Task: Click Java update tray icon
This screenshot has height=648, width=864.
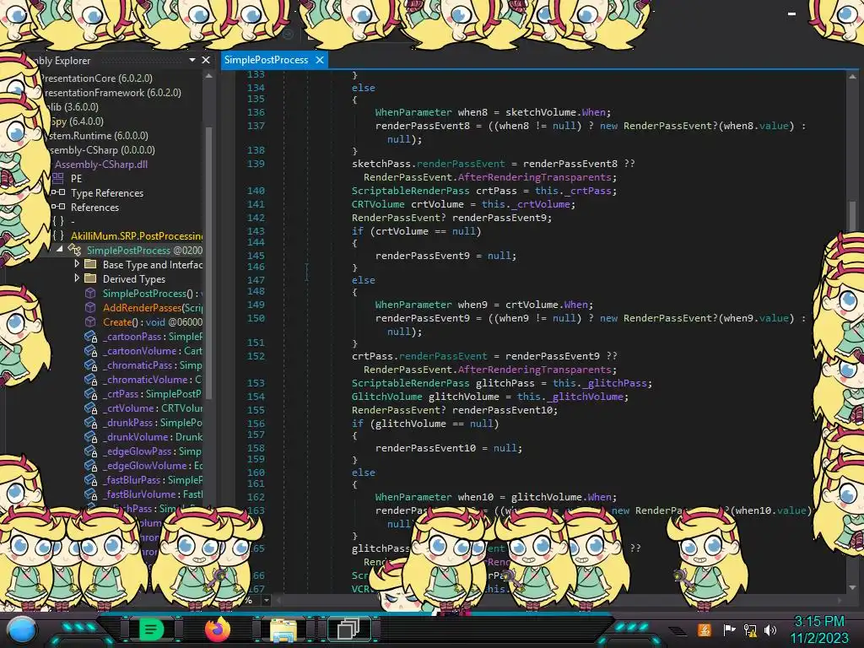Action: tap(704, 629)
